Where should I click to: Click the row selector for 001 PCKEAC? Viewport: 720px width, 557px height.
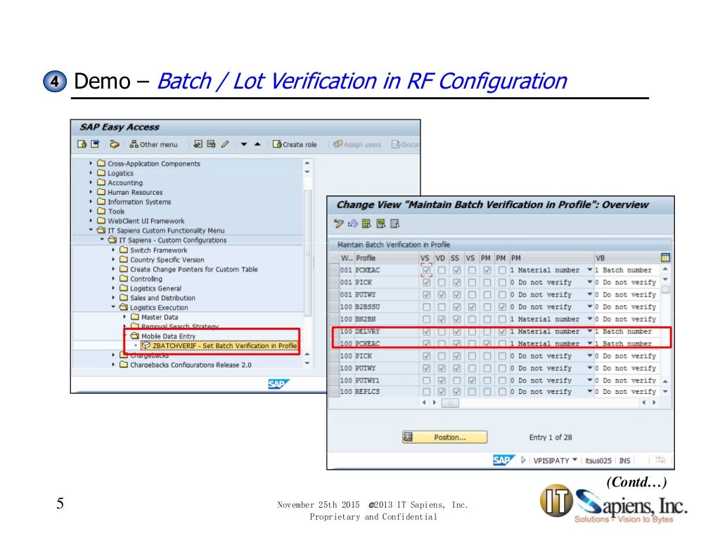(x=334, y=270)
